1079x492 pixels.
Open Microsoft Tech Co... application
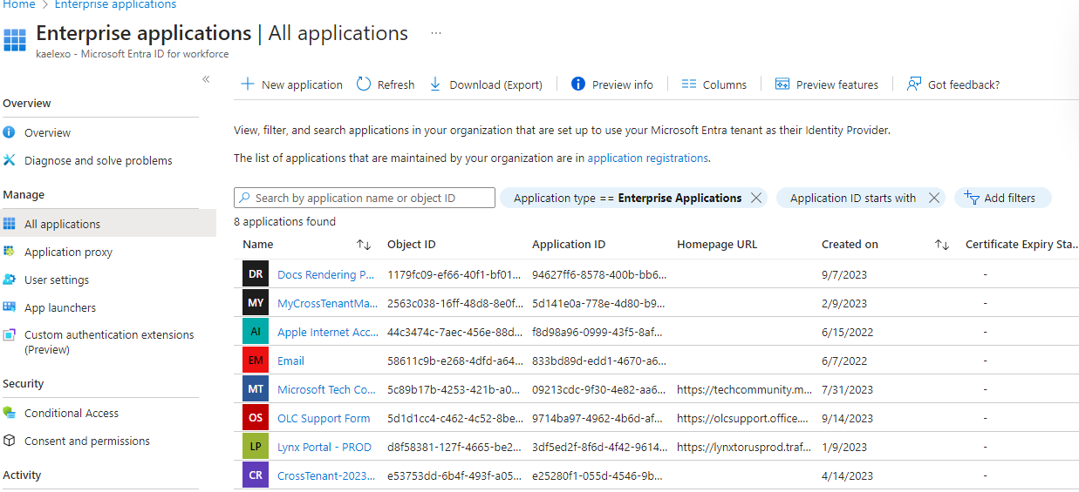[327, 389]
